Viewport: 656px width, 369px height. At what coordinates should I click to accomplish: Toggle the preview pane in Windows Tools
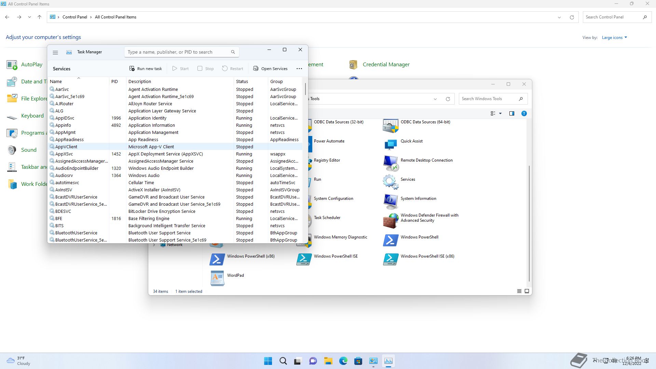(512, 114)
